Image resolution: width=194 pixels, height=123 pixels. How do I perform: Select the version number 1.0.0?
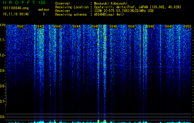click(x=42, y=2)
